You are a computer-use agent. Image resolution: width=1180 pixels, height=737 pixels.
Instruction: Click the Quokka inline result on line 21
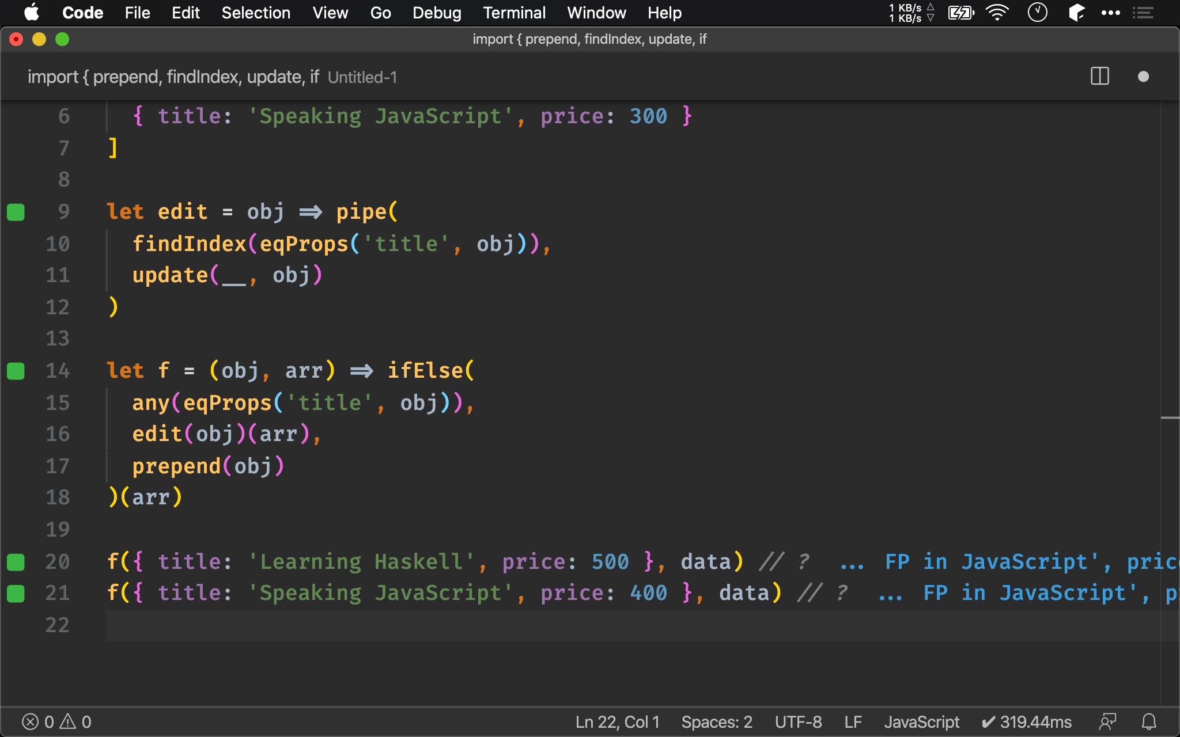[1028, 593]
